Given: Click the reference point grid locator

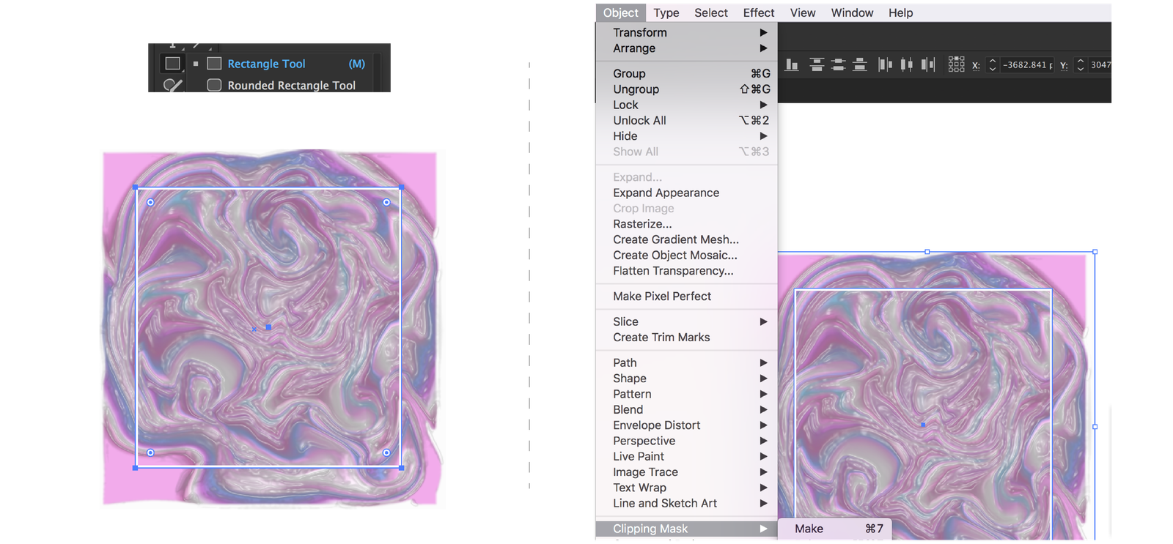Looking at the screenshot, I should 956,64.
